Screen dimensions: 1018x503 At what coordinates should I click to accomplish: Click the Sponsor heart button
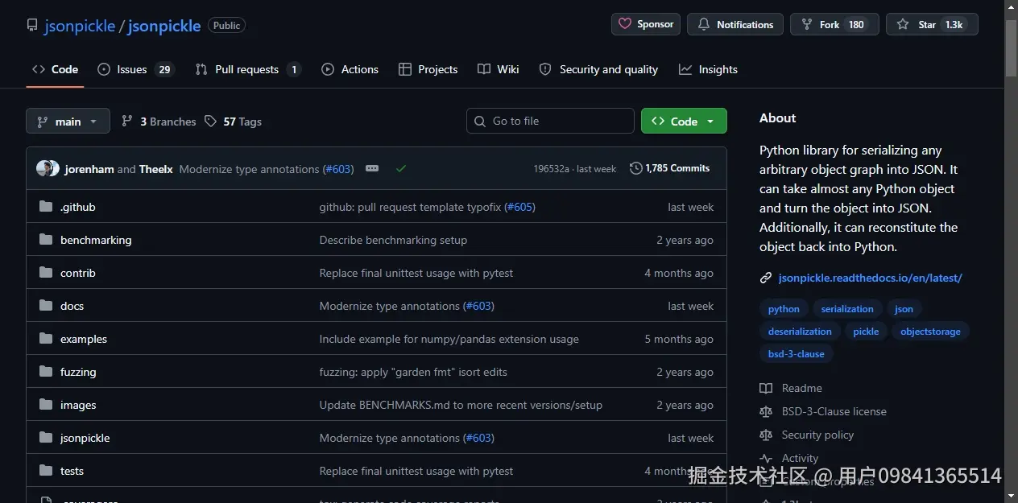coord(646,24)
